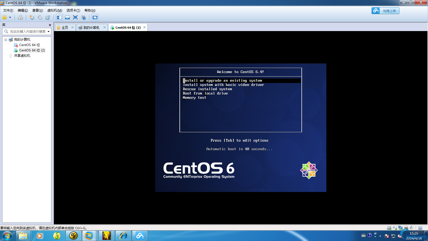
Task: Open snapshot manager wrench-clock icon
Action: [48, 17]
